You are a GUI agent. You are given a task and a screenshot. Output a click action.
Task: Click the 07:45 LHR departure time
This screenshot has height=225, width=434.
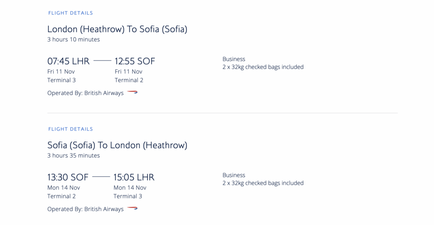click(x=68, y=61)
